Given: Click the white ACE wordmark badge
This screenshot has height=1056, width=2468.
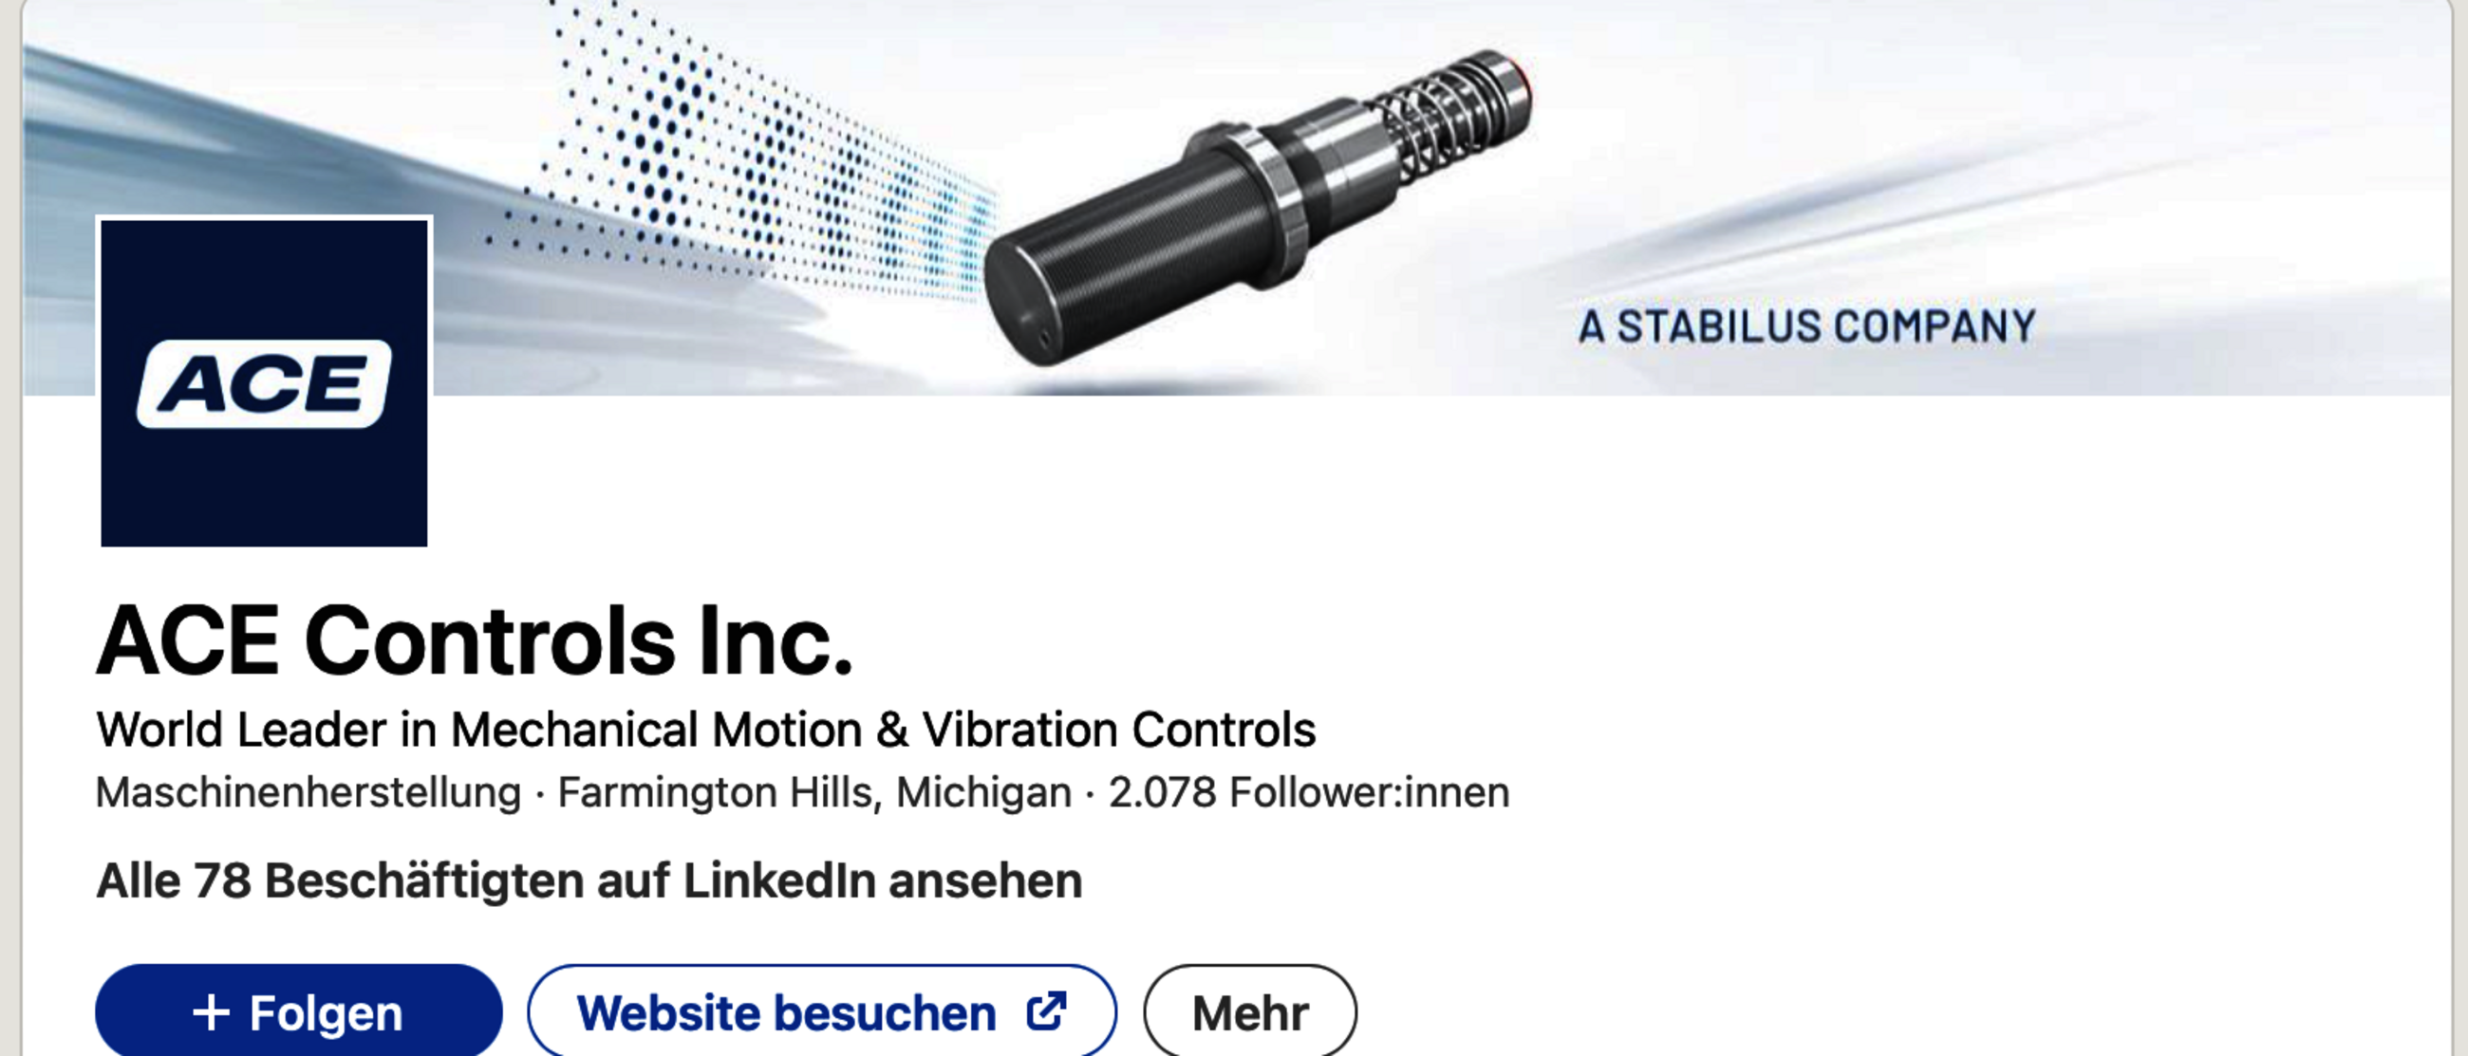Looking at the screenshot, I should 265,383.
